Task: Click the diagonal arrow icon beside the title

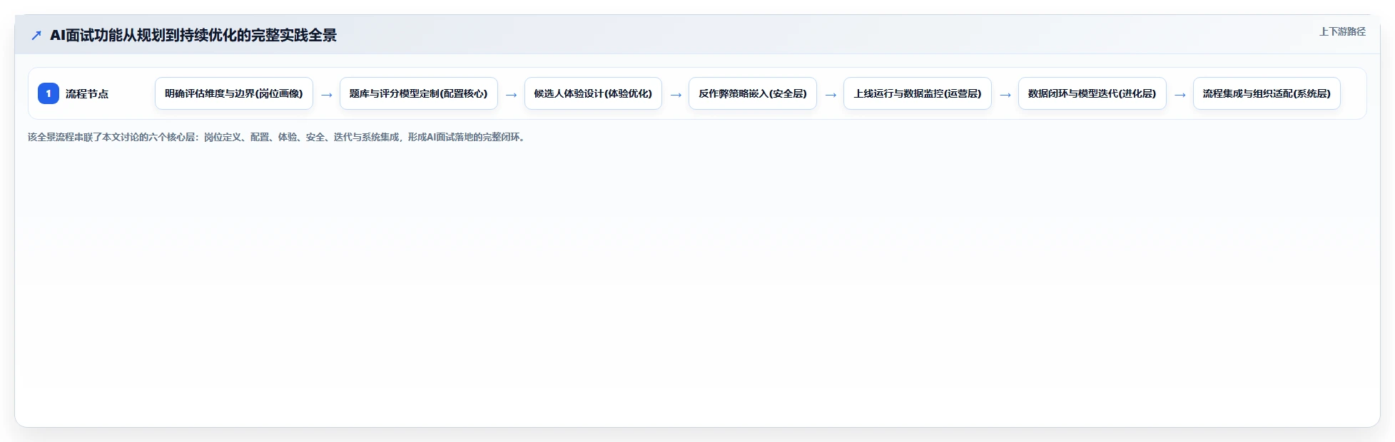Action: tap(36, 35)
